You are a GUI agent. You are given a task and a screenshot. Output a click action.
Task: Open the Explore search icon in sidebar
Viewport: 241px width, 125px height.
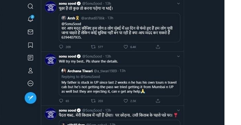point(30,6)
